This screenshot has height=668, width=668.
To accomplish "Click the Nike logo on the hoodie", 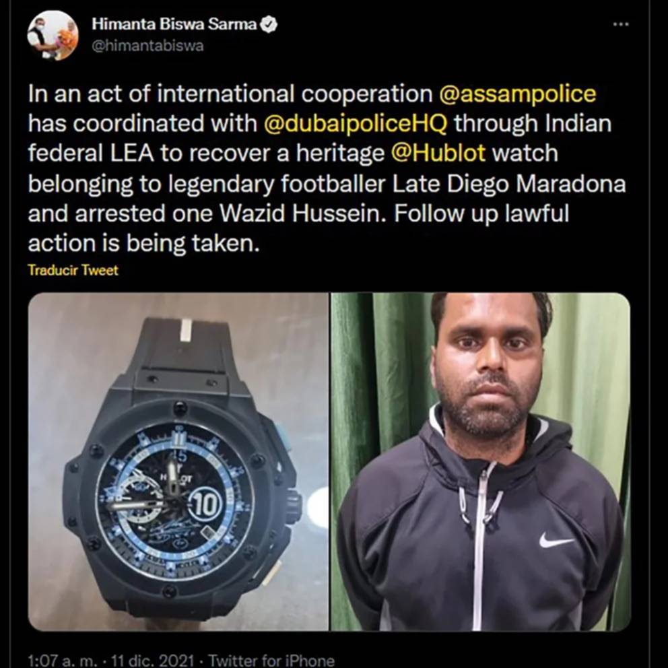I will point(556,540).
